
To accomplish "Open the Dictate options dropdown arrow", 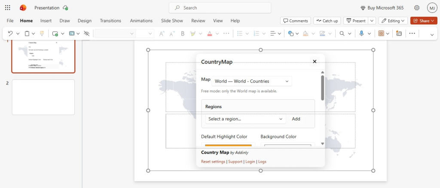I will pyautogui.click(x=369, y=33).
